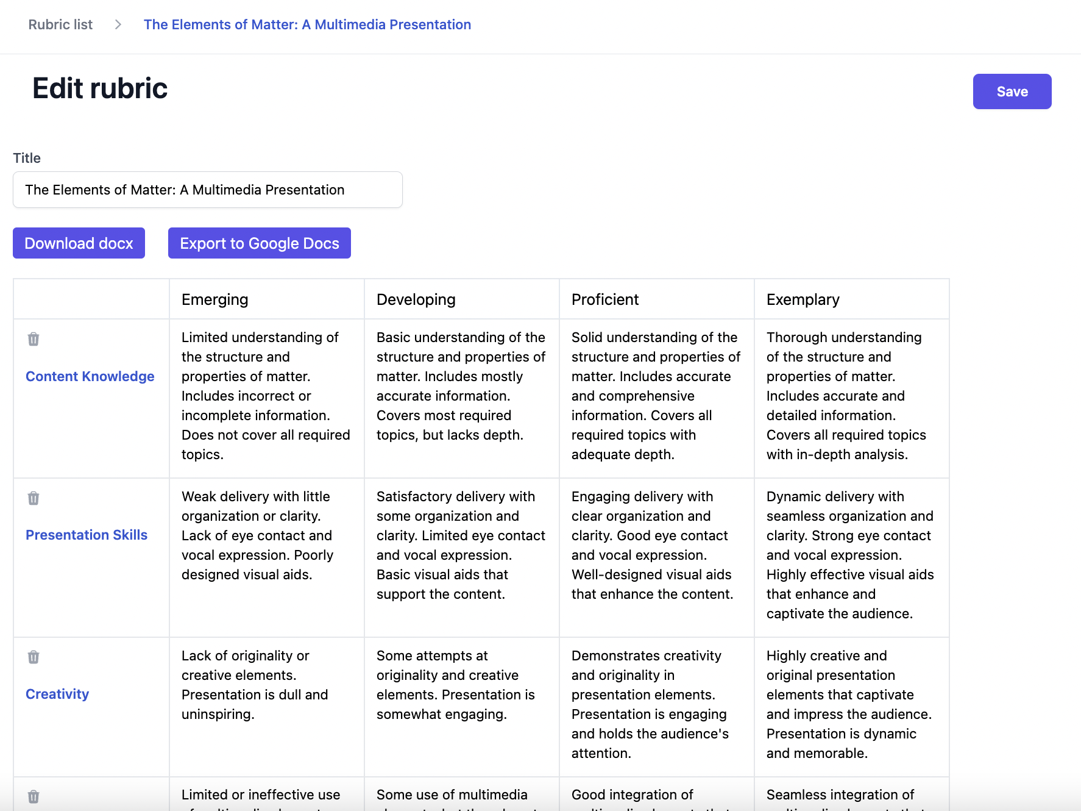Save the rubric changes
Screen dimensions: 1081x811
click(1012, 91)
